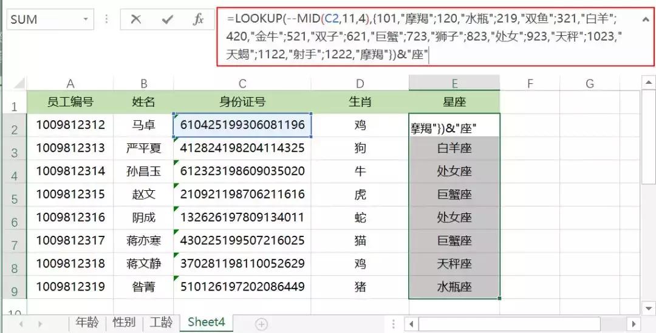
Task: Select the Sheet4 tab
Action: (x=207, y=322)
